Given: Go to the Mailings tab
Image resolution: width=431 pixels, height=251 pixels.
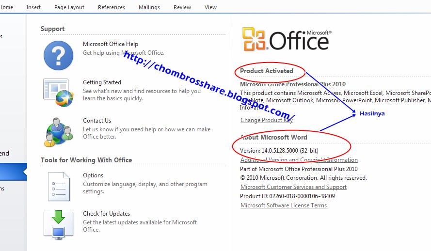Looking at the screenshot, I should pyautogui.click(x=149, y=7).
